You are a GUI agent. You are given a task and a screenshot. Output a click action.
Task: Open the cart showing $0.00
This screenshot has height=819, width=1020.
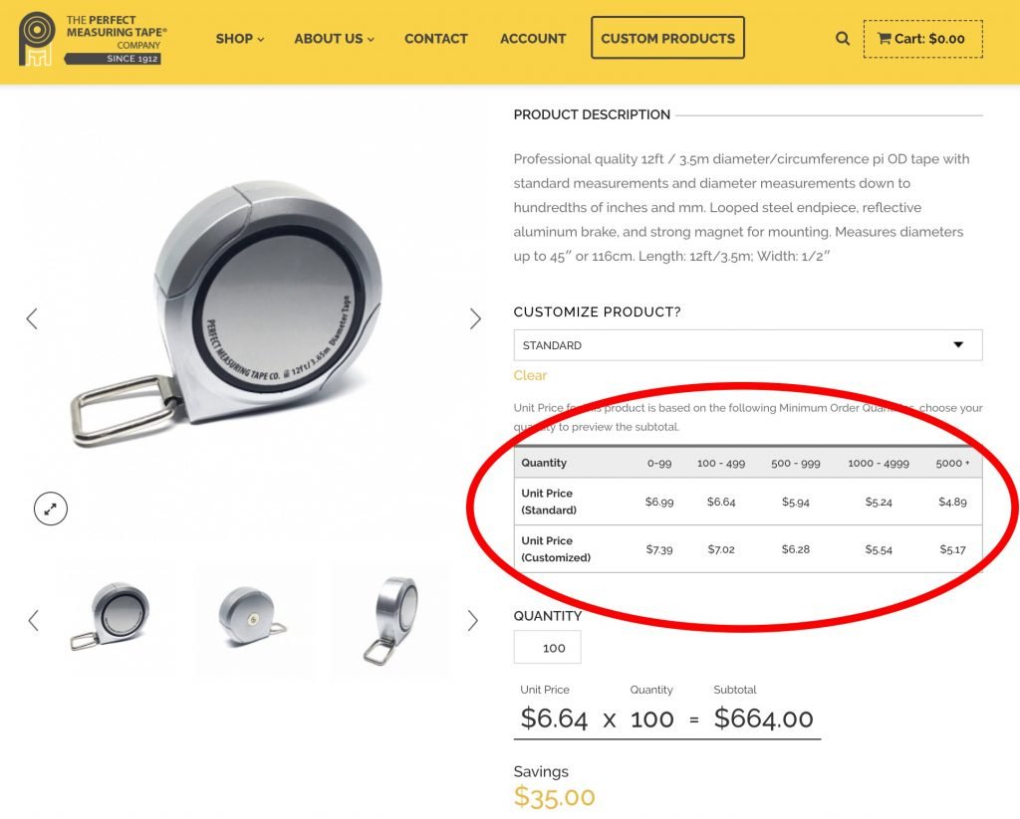tap(922, 39)
